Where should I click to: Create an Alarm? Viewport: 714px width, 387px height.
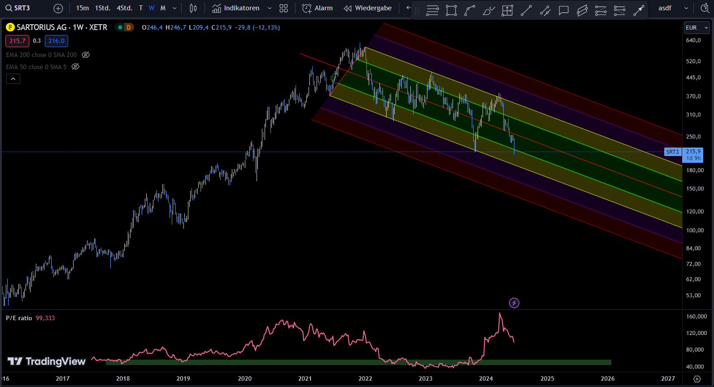click(x=318, y=8)
